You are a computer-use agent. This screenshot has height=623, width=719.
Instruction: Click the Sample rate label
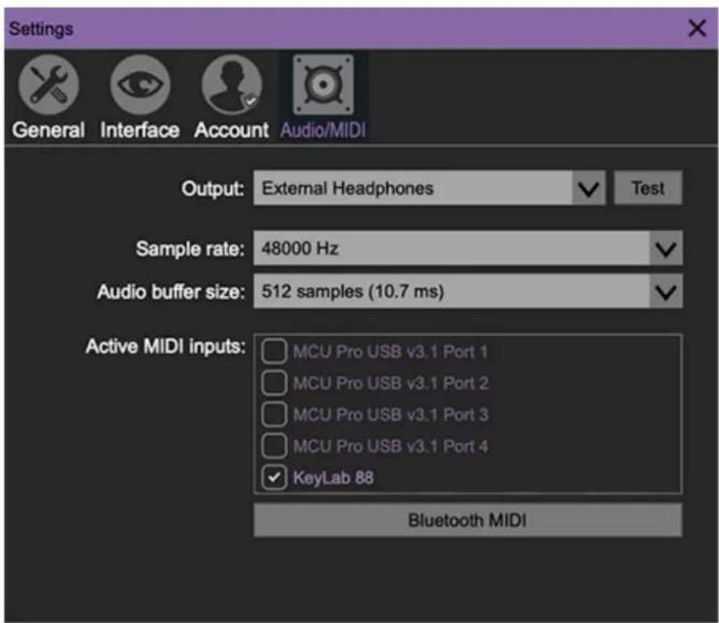coord(190,249)
